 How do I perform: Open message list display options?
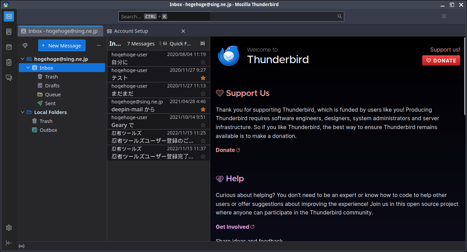(x=203, y=43)
